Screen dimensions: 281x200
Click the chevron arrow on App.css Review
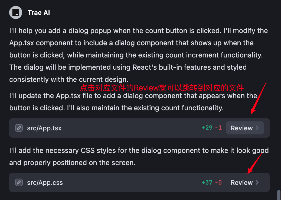click(257, 182)
